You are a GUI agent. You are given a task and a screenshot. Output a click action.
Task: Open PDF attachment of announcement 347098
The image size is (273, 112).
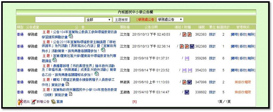click(184, 82)
